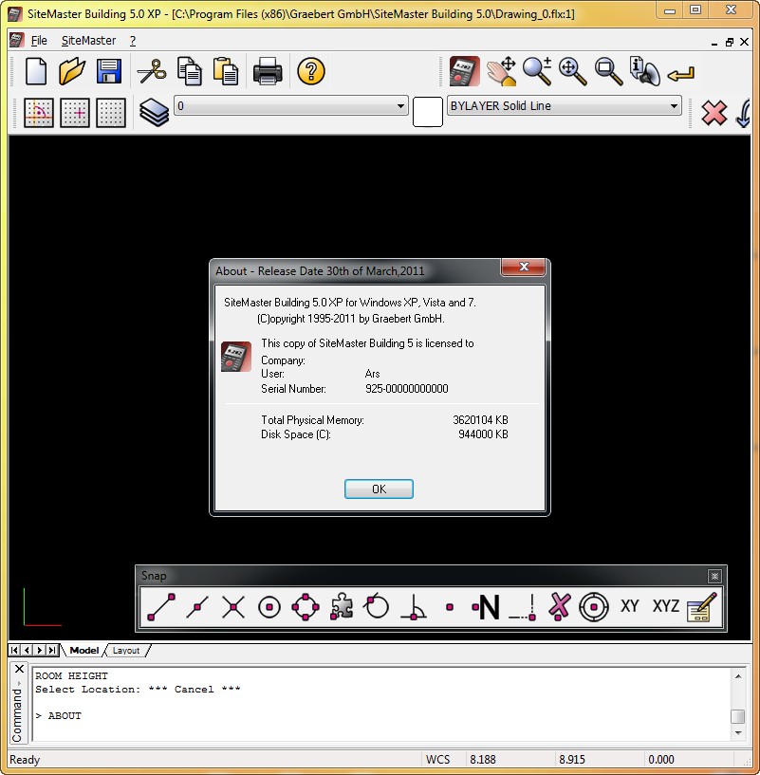Select the dashed extension snap icon

pyautogui.click(x=522, y=606)
